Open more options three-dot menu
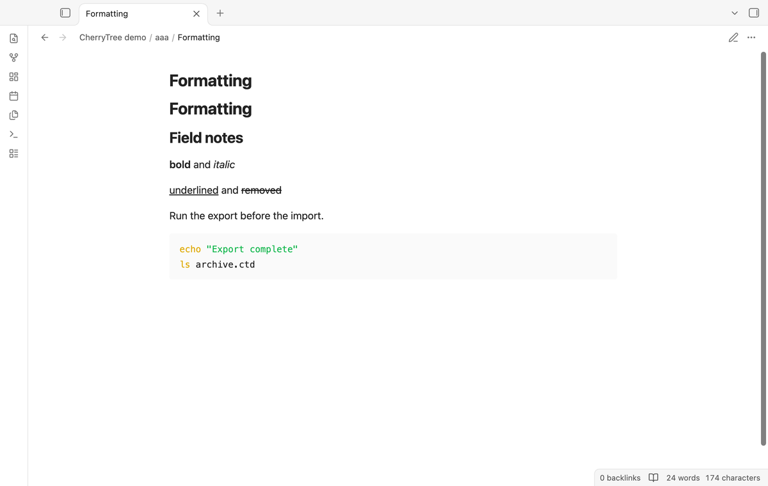Viewport: 768px width, 486px height. [x=751, y=37]
